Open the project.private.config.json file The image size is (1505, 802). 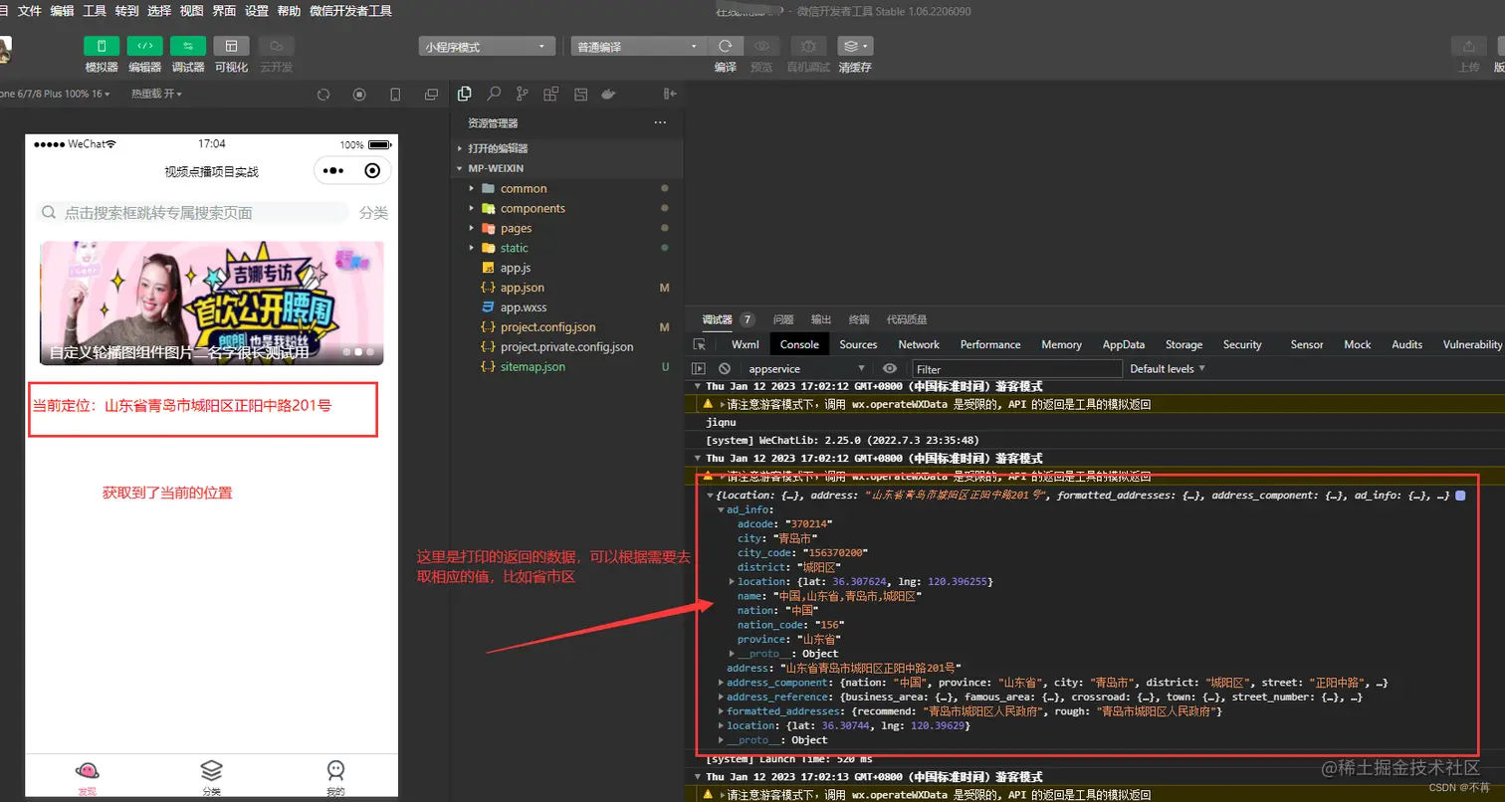567,347
